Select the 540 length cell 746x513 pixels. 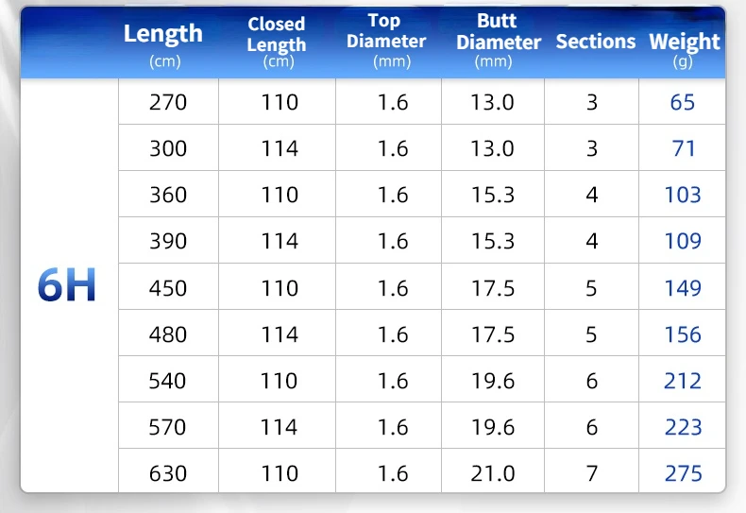[168, 380]
